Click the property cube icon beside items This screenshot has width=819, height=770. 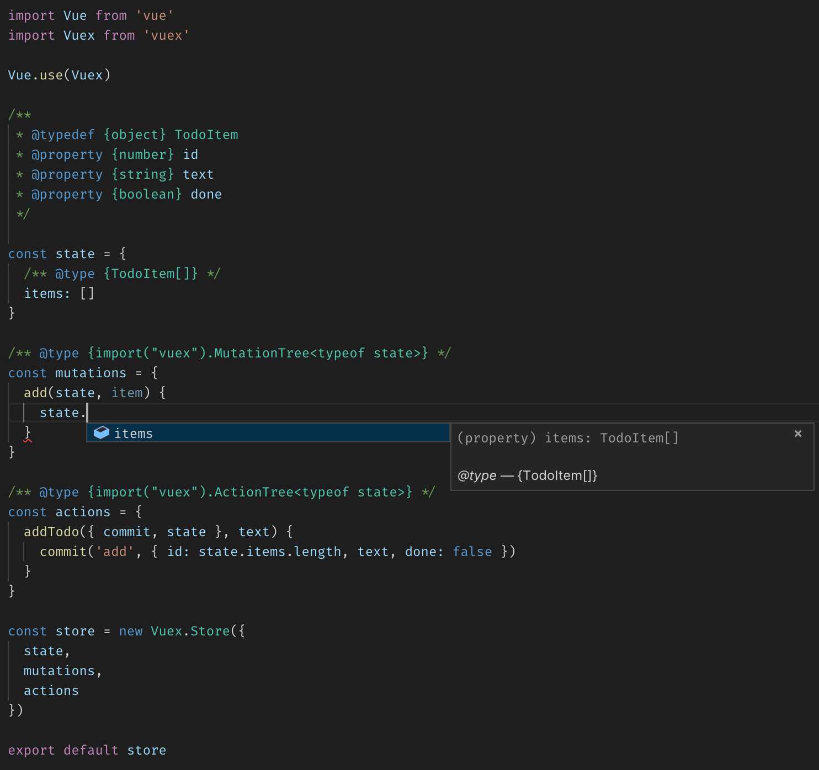coord(102,433)
